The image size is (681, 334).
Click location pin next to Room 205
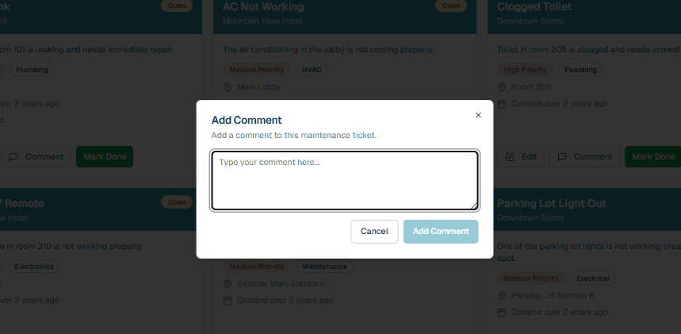(x=501, y=87)
